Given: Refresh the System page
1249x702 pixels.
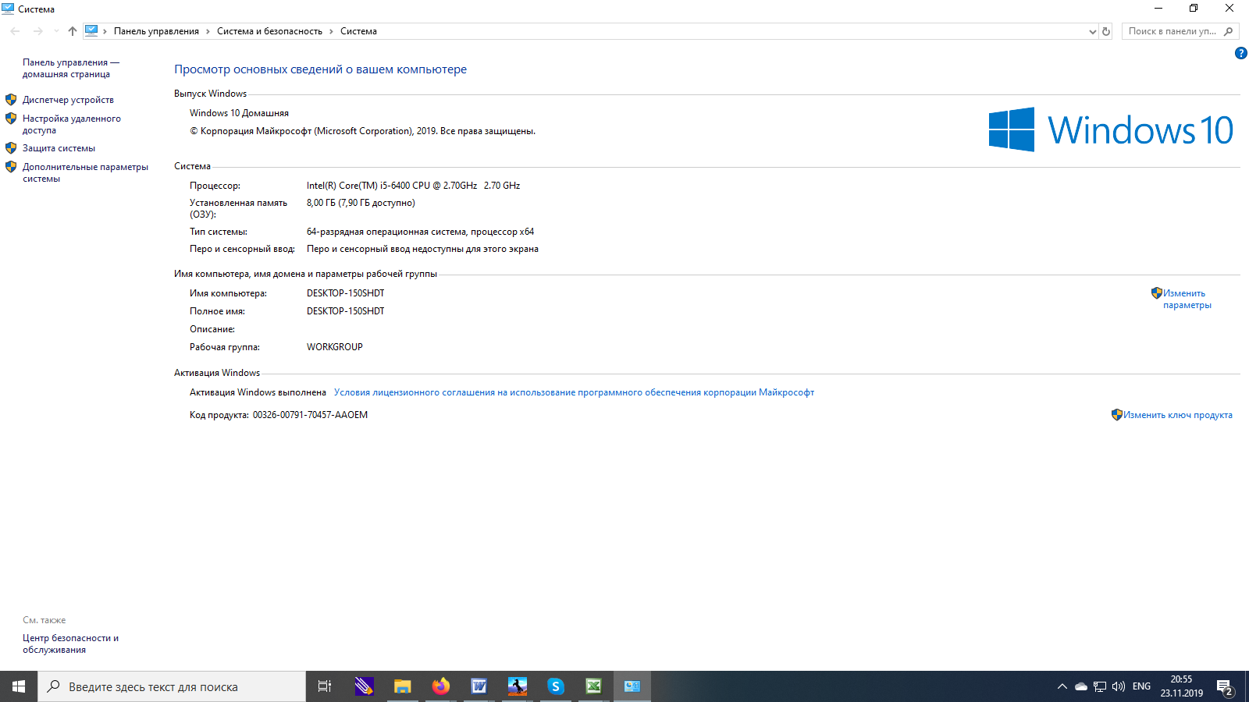Looking at the screenshot, I should (1106, 31).
